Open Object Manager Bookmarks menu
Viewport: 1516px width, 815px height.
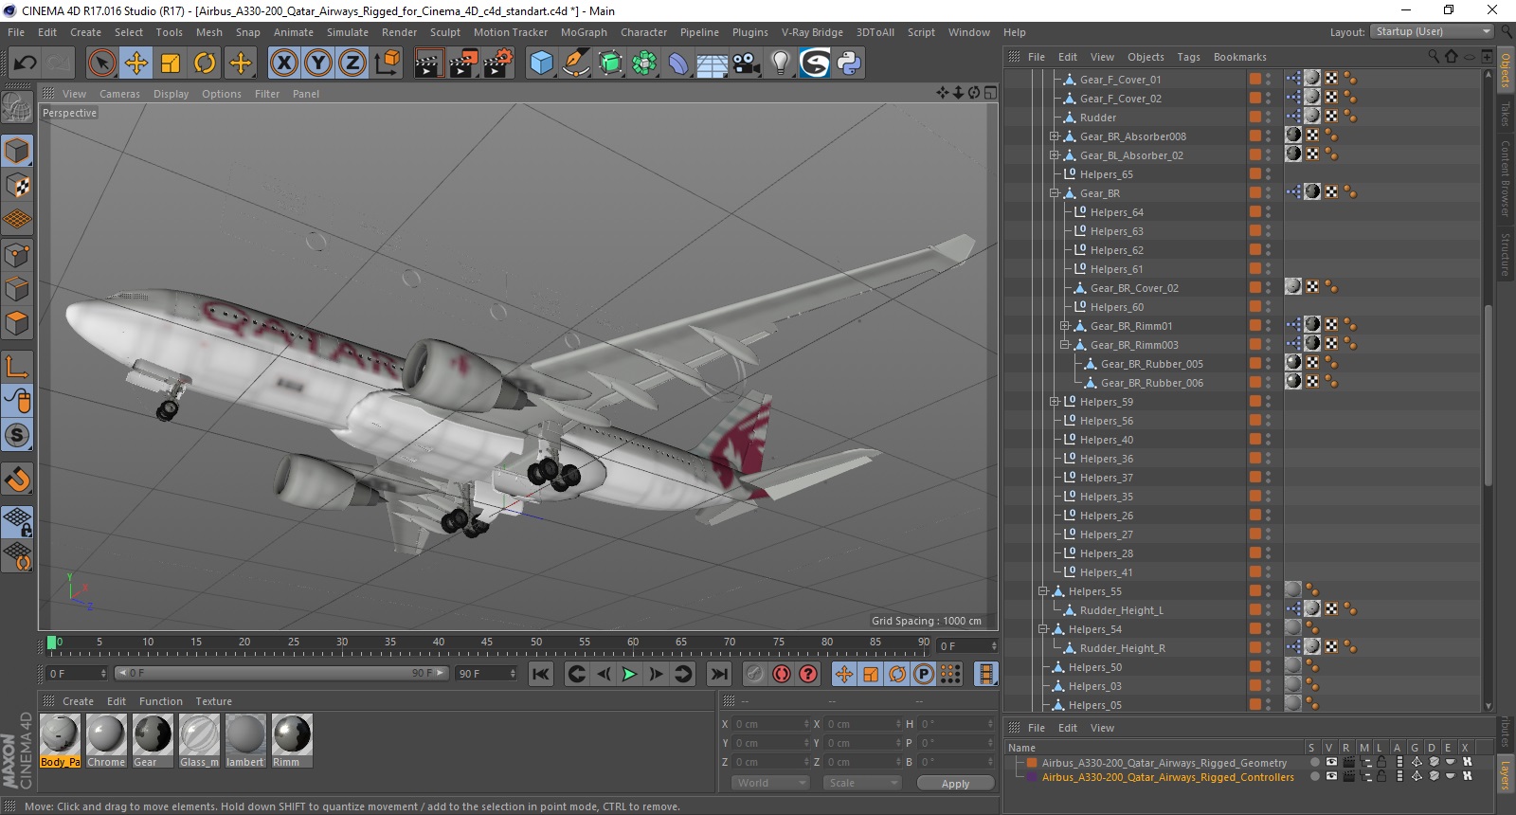coord(1239,57)
